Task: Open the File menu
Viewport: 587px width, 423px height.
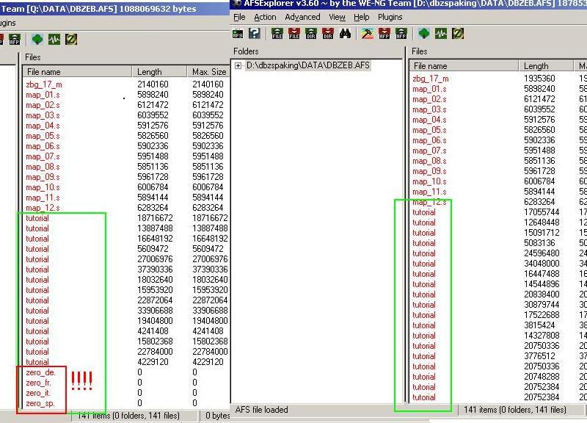Action: pyautogui.click(x=239, y=17)
